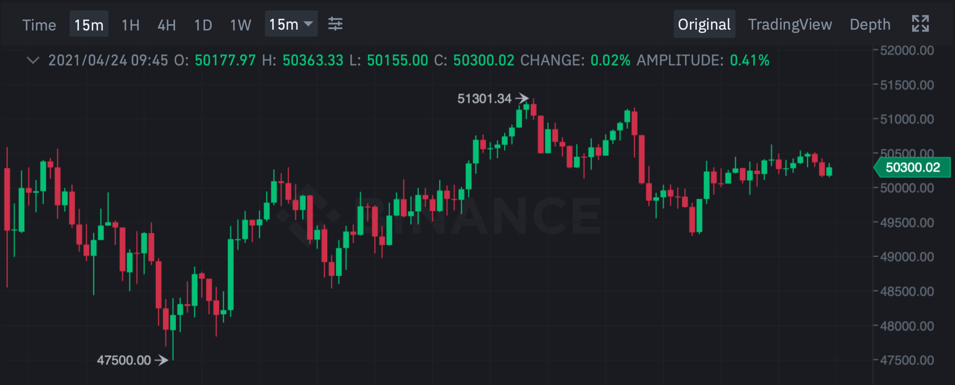Click the 47500.00 price axis label

[907, 360]
